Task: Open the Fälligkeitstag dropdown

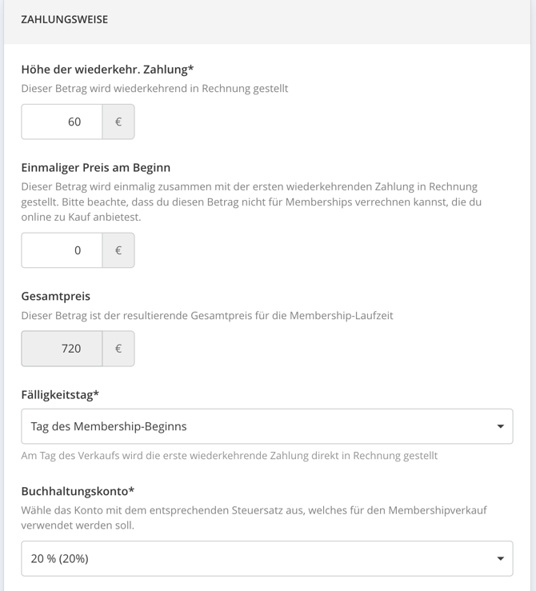Action: point(267,426)
